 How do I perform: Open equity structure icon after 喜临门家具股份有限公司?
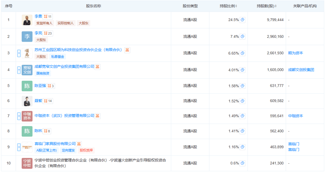click(79, 144)
